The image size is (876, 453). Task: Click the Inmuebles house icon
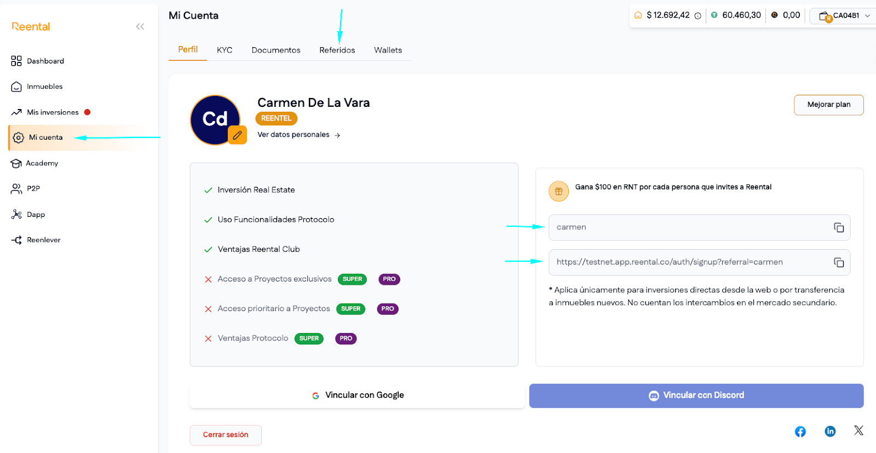click(16, 87)
